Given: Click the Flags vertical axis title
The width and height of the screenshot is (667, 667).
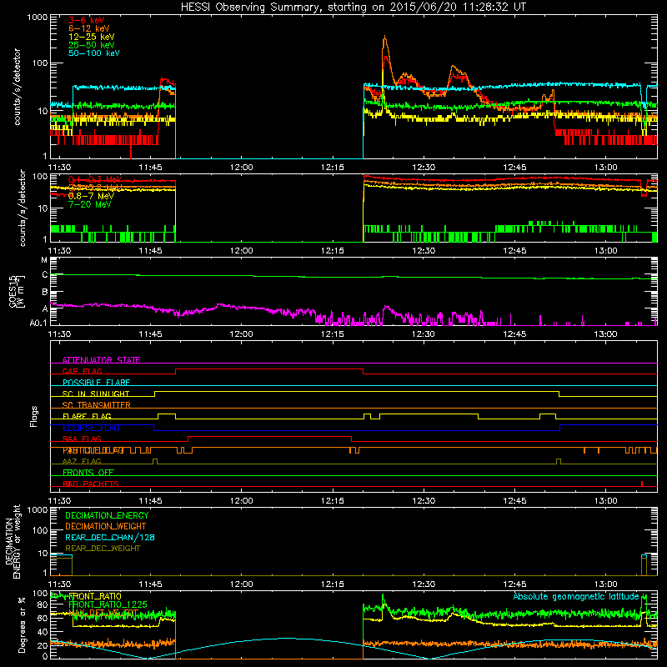Looking at the screenshot, I should click(34, 416).
